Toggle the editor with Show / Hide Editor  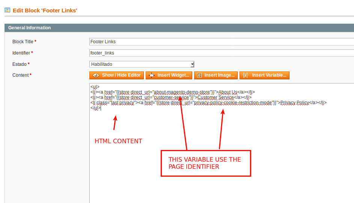point(116,75)
